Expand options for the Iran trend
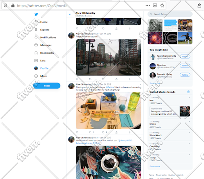This screenshot has height=179, width=204. tap(190, 97)
